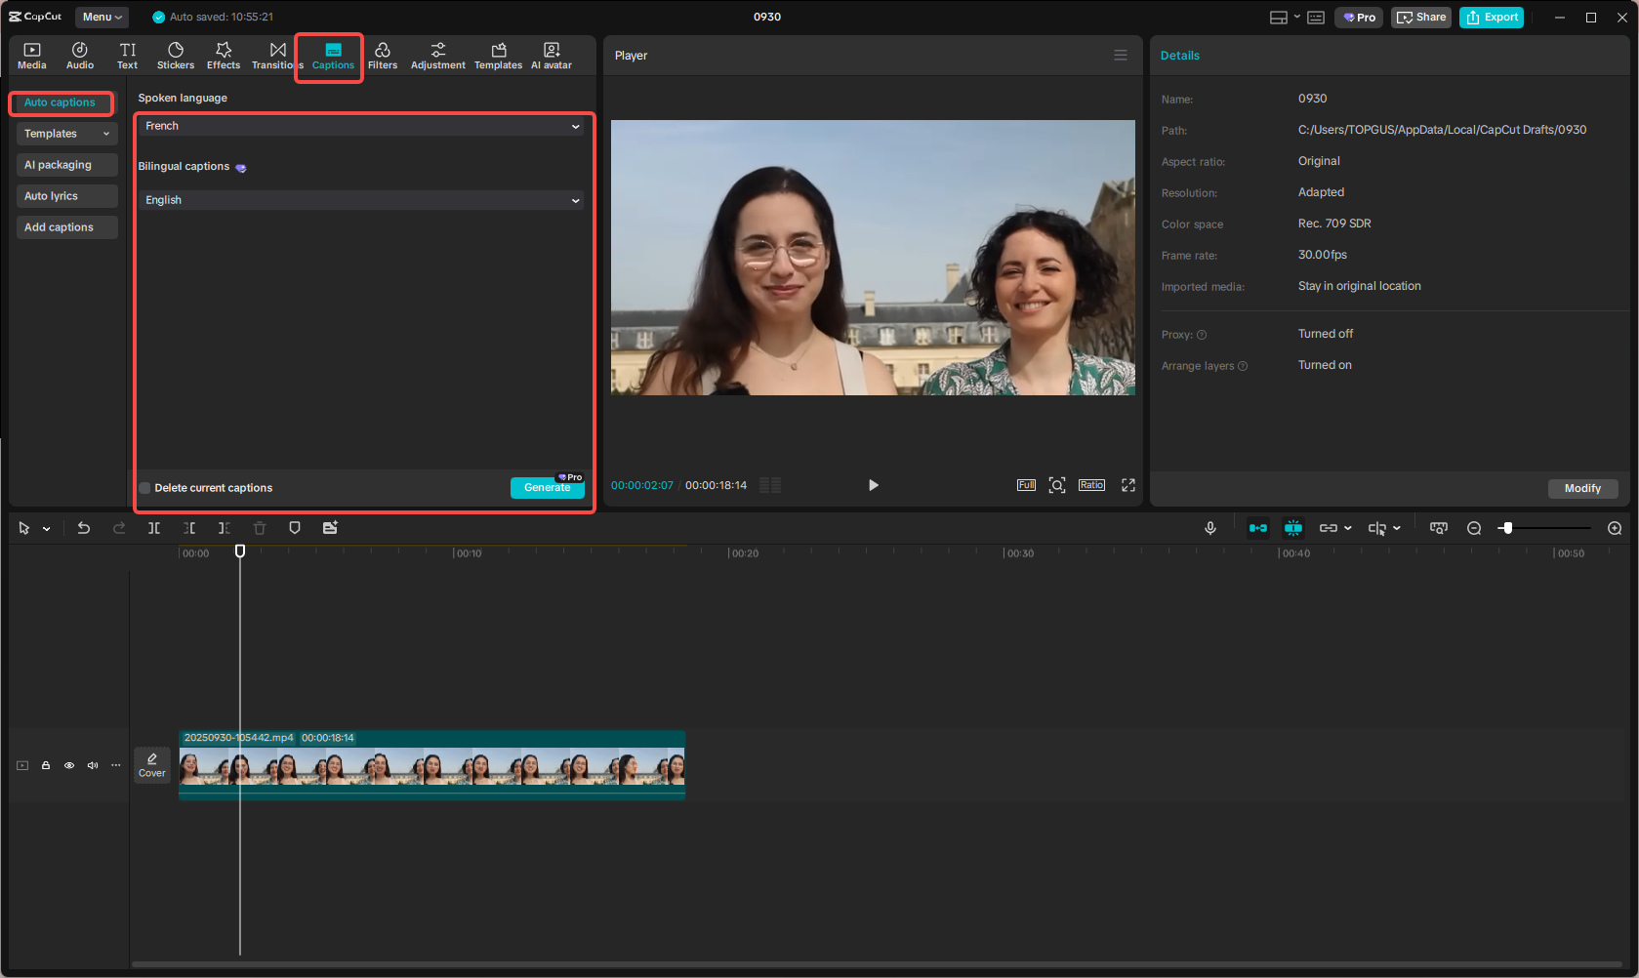Mute the video track audio
This screenshot has width=1639, height=978.
pos(93,765)
